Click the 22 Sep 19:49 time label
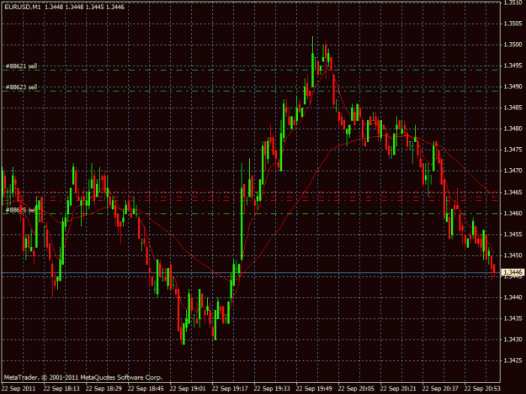 click(314, 389)
